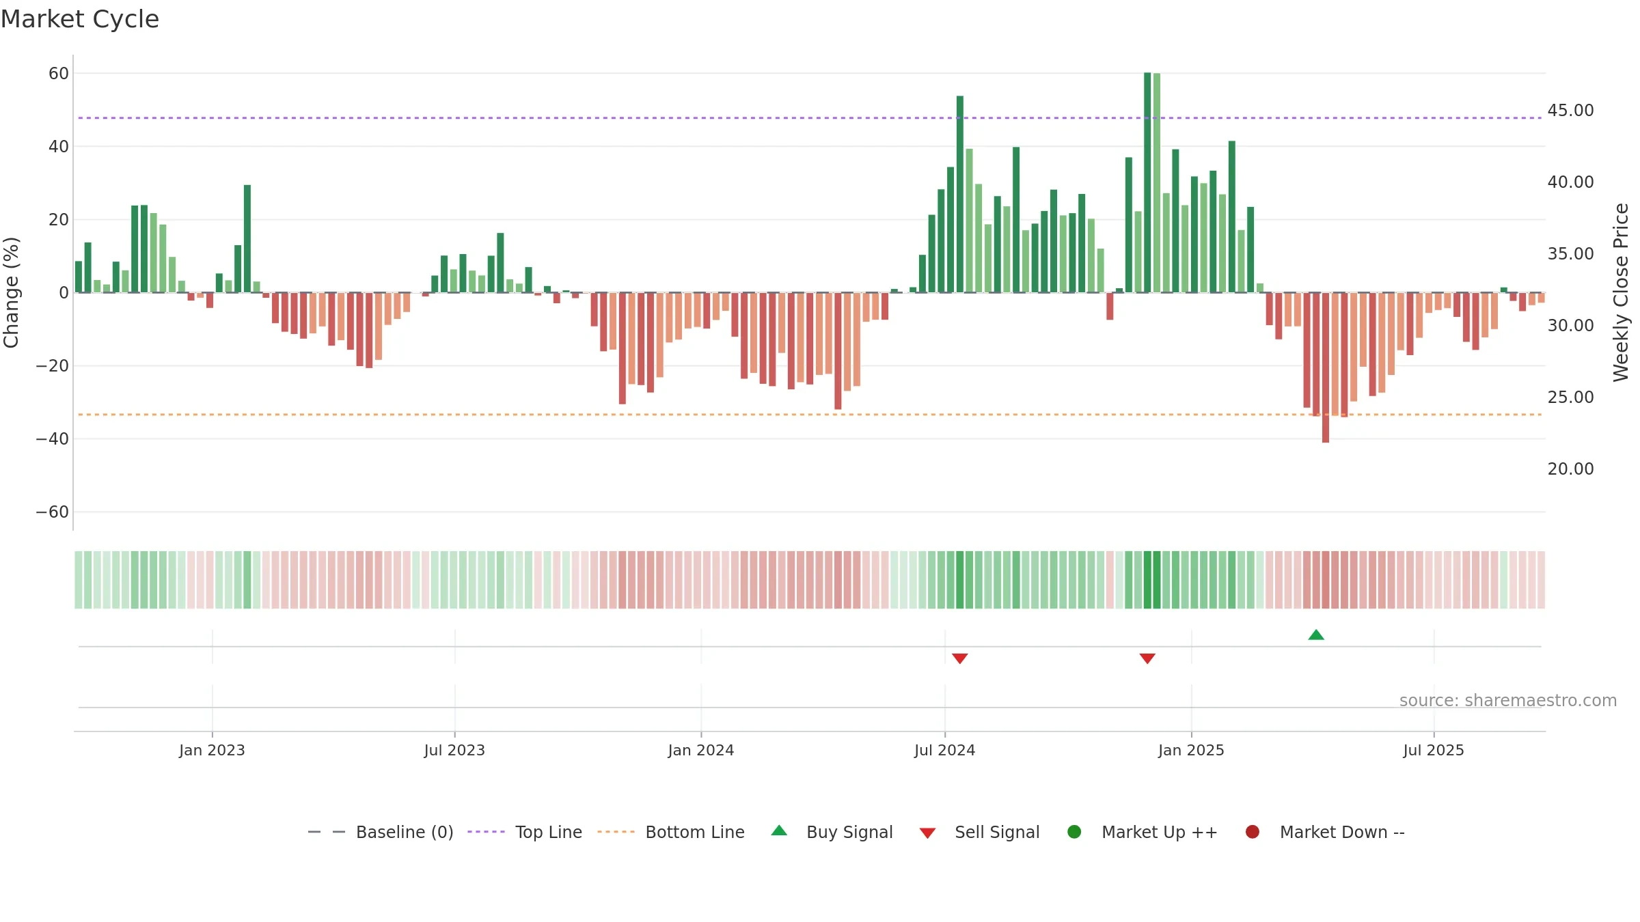Toggle the Baseline (0) legend entry
The height and width of the screenshot is (922, 1640).
[381, 832]
